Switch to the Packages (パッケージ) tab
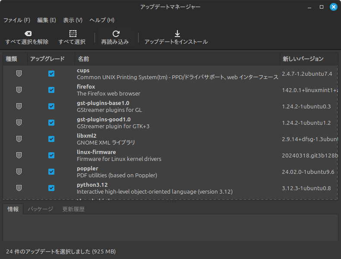This screenshot has height=259, width=341. coord(41,209)
